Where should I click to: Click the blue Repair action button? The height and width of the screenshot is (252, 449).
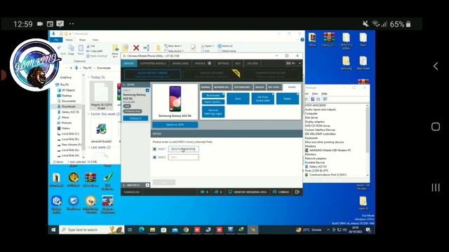pos(288,99)
